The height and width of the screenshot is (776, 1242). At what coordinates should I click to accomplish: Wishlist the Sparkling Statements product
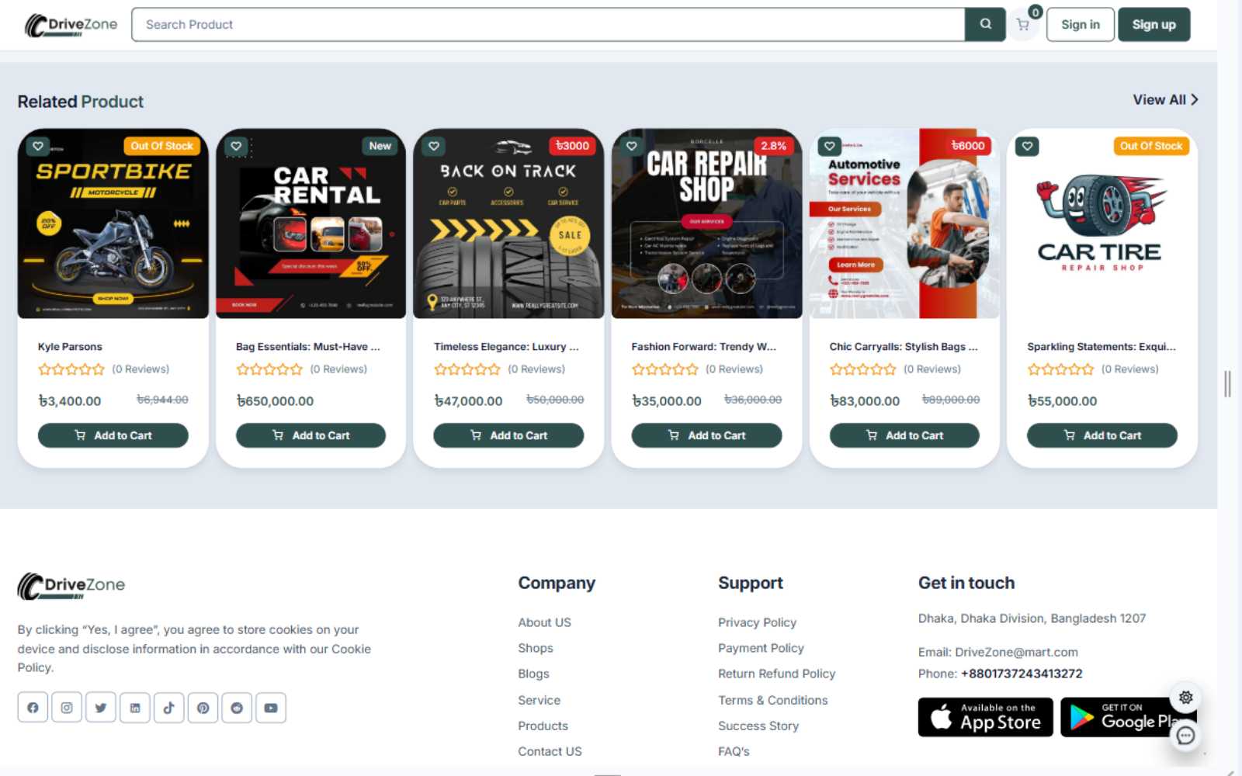click(1027, 146)
